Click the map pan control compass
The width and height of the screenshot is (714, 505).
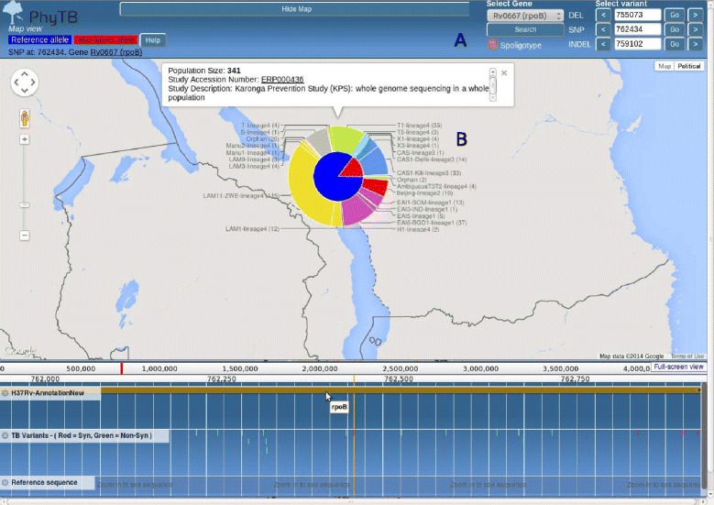coord(24,83)
